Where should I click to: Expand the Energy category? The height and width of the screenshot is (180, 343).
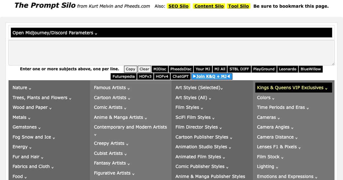pyautogui.click(x=22, y=147)
